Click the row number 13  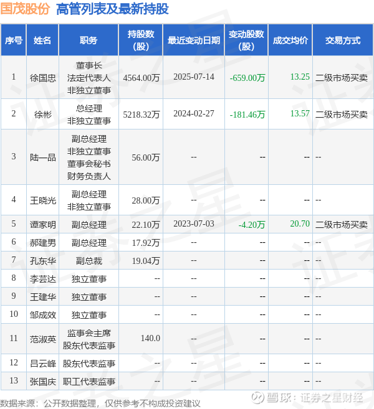coord(14,380)
